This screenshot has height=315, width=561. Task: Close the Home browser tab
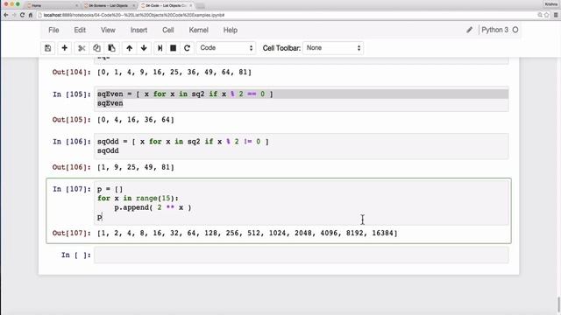(76, 6)
